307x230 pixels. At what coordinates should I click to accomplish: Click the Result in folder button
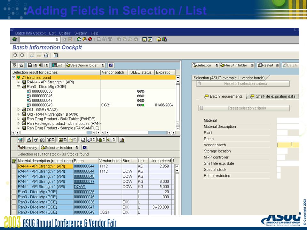coord(233,65)
